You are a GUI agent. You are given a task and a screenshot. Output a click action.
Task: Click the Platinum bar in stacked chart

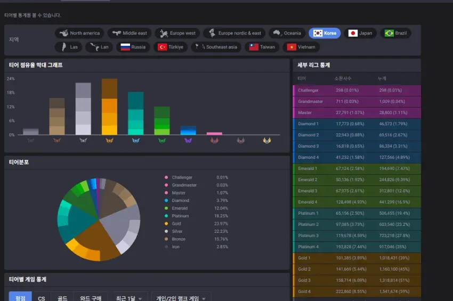point(136,113)
